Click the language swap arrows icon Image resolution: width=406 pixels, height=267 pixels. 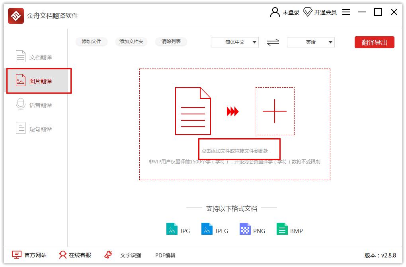click(273, 42)
